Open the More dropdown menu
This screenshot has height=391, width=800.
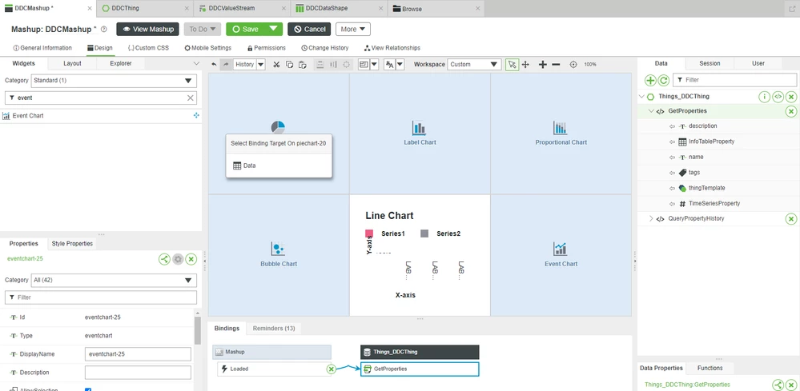coord(353,29)
